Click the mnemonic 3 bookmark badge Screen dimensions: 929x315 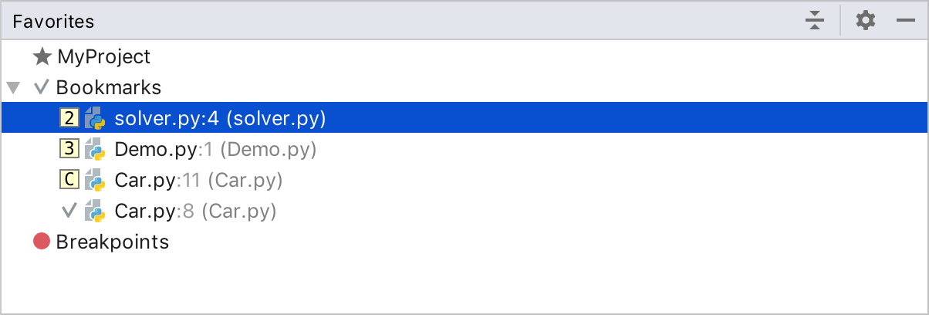click(x=69, y=149)
